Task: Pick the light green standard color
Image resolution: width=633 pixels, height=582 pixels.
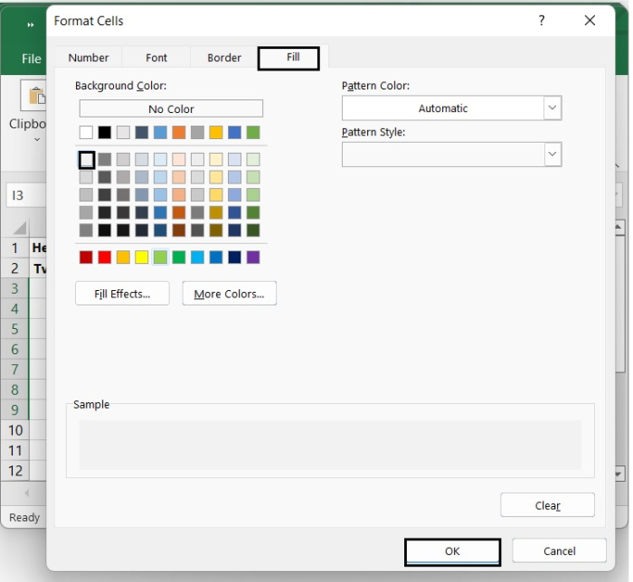Action: tap(160, 257)
